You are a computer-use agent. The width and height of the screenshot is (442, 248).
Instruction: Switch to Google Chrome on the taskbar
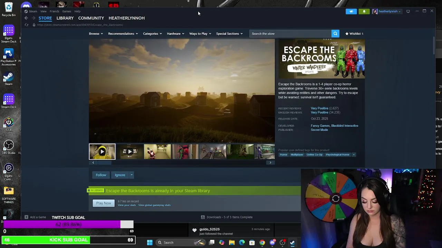pyautogui.click(x=262, y=242)
